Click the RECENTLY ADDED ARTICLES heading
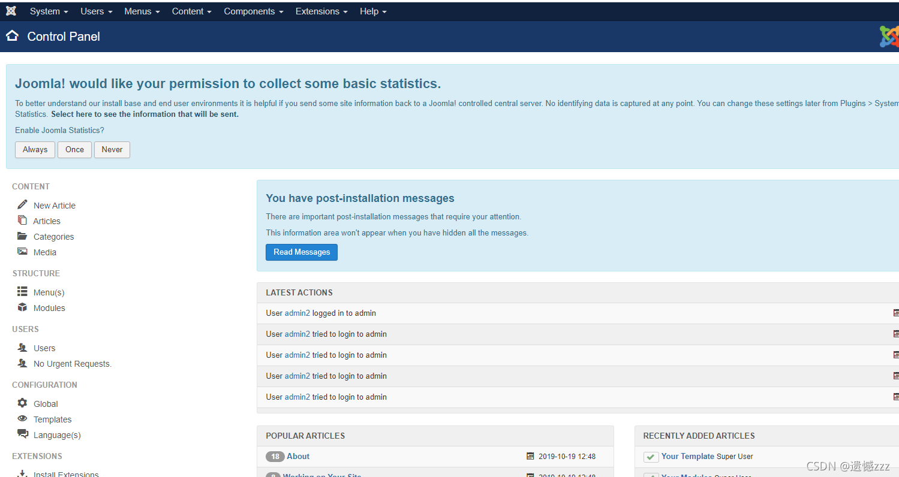The image size is (899, 477). point(699,436)
